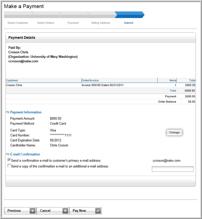Collapse the Payment Information section icon
This screenshot has height=219, width=202.
[x=7, y=112]
